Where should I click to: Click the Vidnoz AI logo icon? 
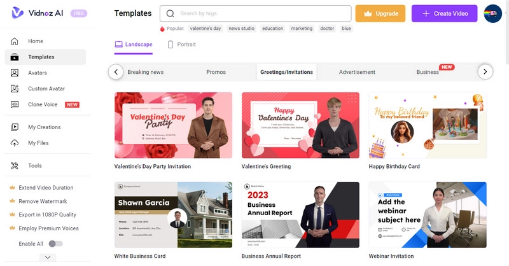pos(17,13)
